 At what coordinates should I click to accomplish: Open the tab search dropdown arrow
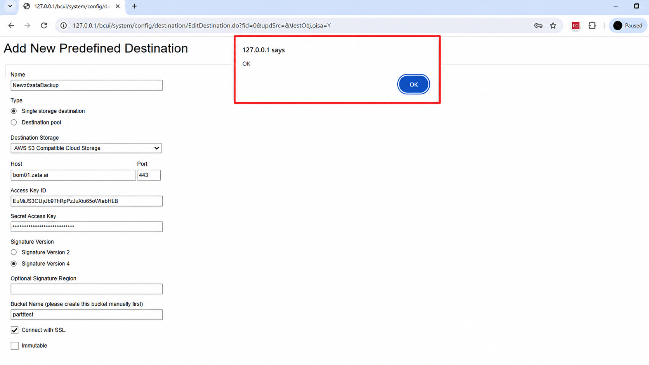[10, 6]
